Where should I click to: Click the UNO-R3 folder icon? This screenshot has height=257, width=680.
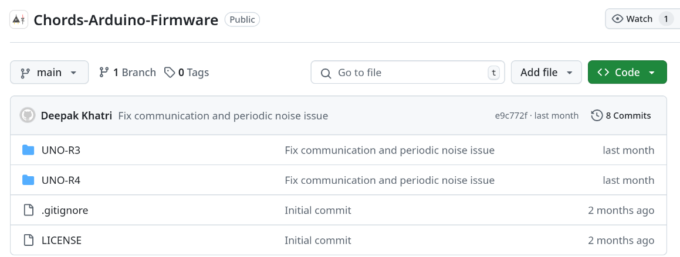tap(28, 150)
